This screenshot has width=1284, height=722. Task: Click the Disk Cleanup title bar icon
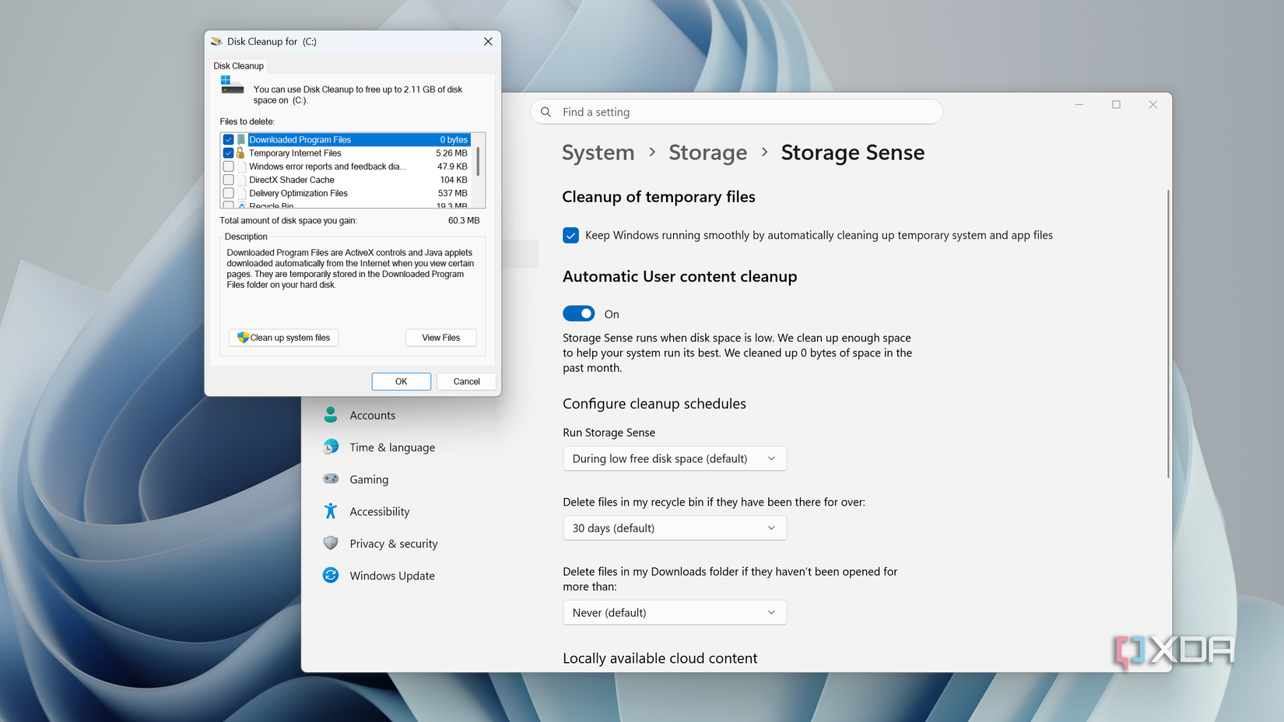216,41
